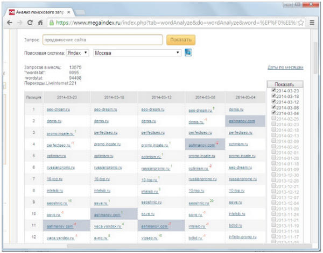The width and height of the screenshot is (323, 253).
Task: Check the 2014-02-23 date checkbox
Action: tap(274, 124)
